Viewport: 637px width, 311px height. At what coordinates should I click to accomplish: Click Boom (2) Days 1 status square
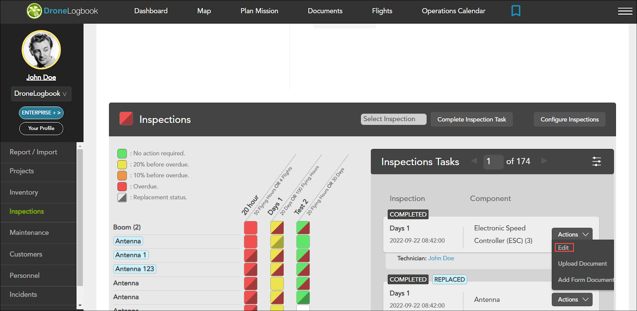pos(277,228)
